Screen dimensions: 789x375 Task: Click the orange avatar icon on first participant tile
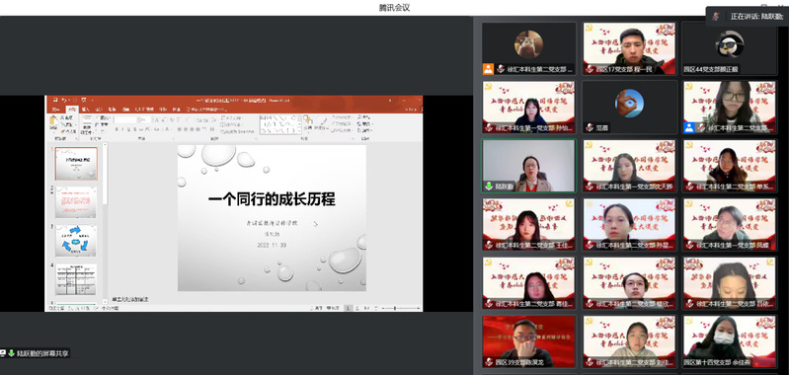tap(488, 69)
